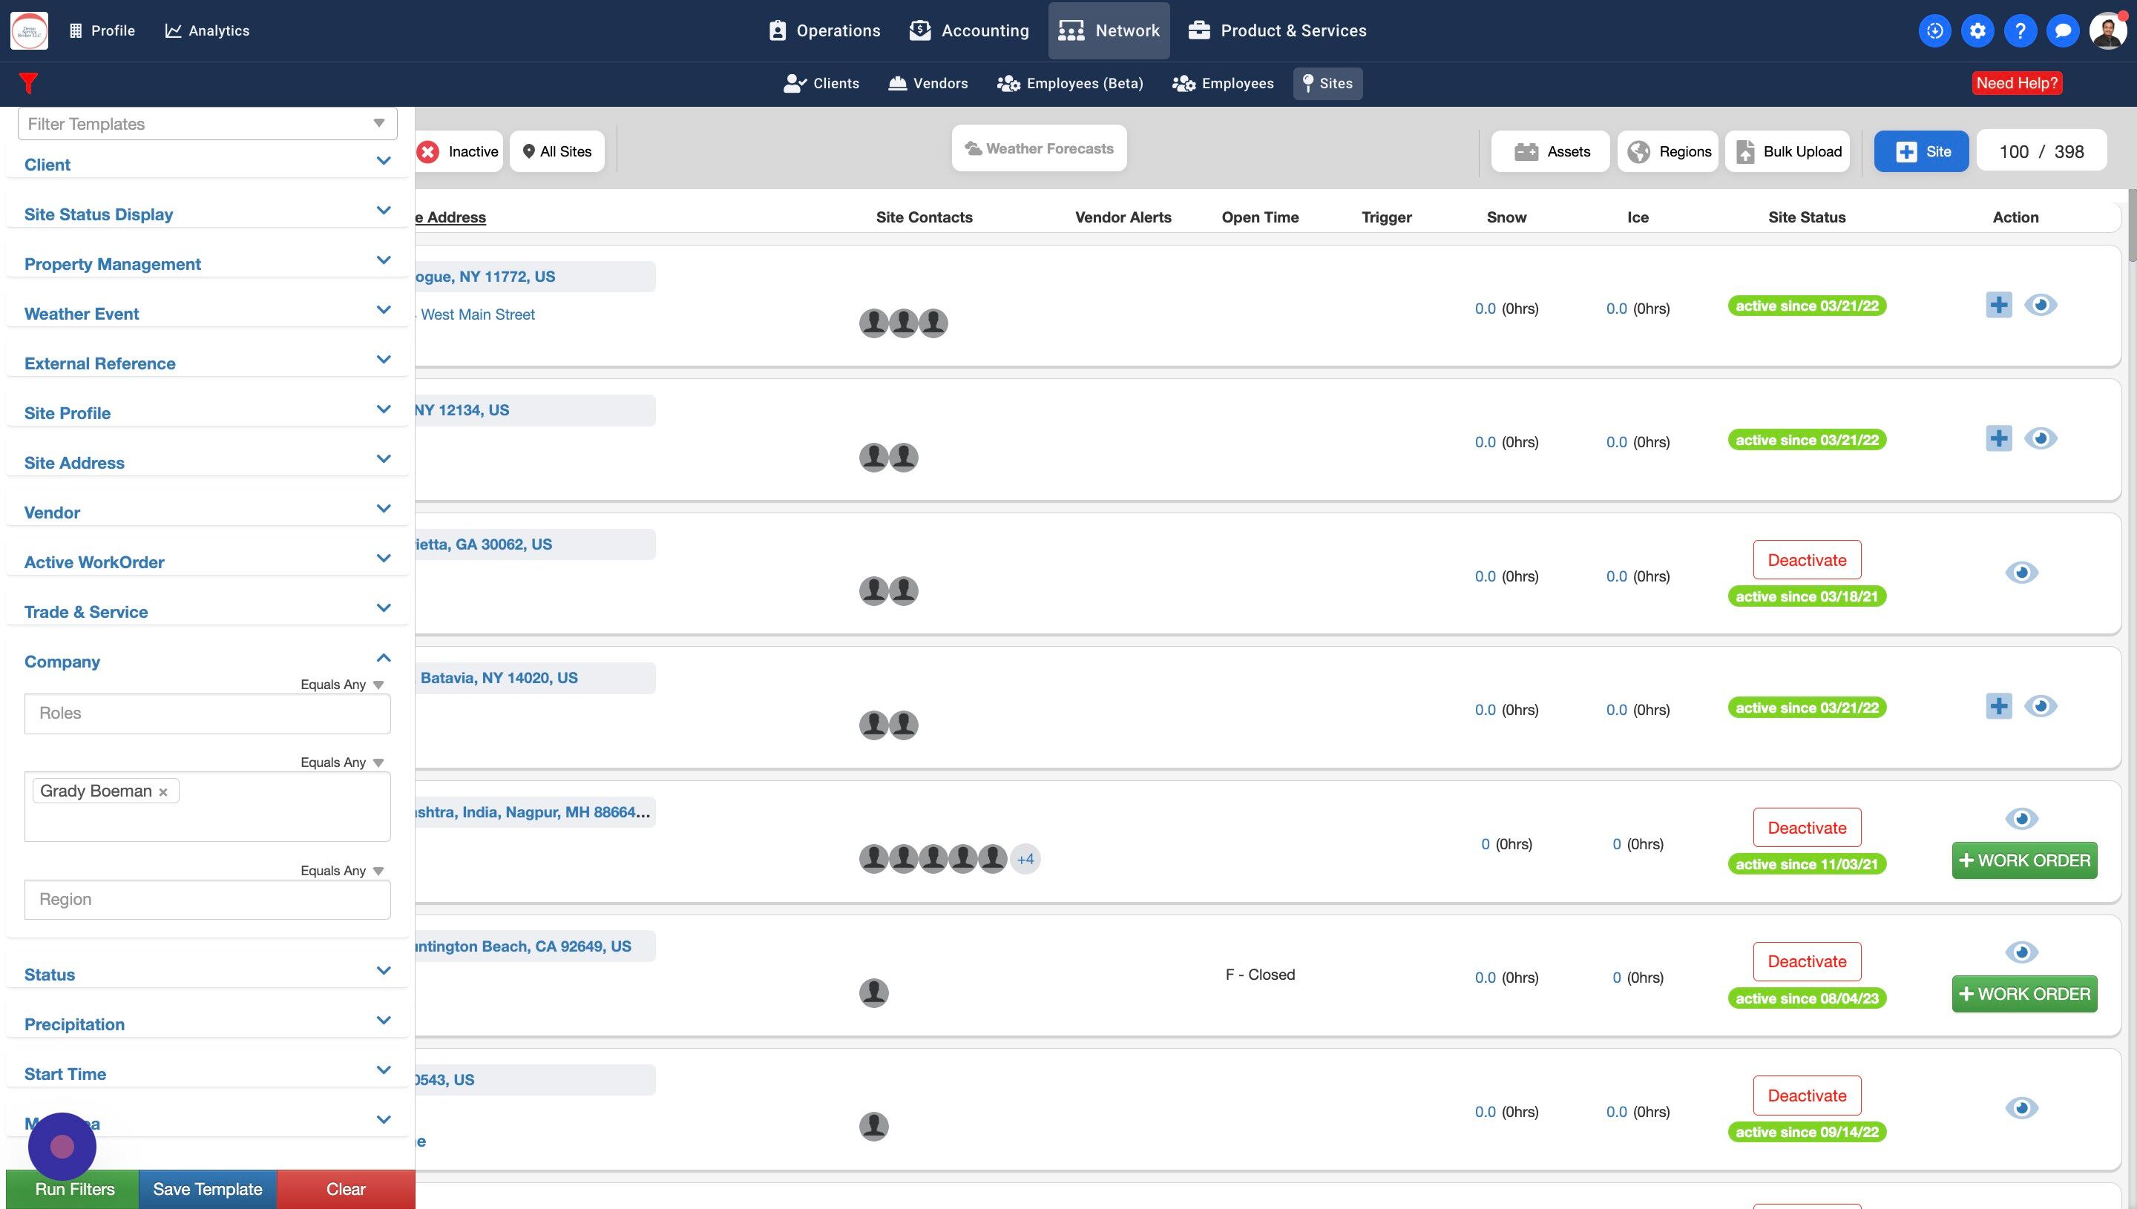The width and height of the screenshot is (2137, 1209).
Task: Click the Bulk Upload button
Action: (1788, 151)
